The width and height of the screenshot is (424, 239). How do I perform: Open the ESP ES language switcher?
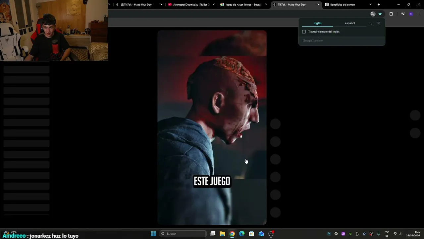point(387,234)
